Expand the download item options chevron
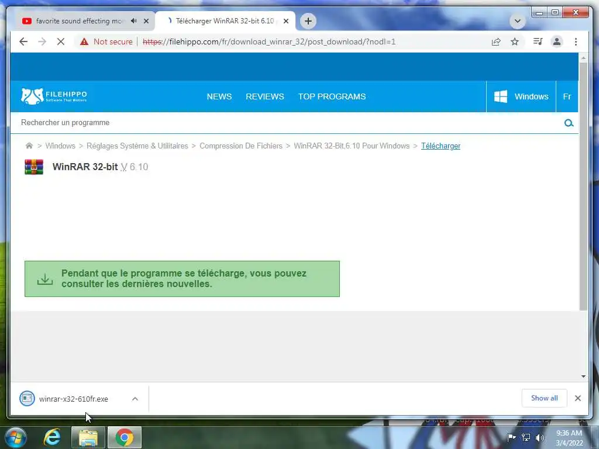Image resolution: width=599 pixels, height=449 pixels. pos(135,399)
